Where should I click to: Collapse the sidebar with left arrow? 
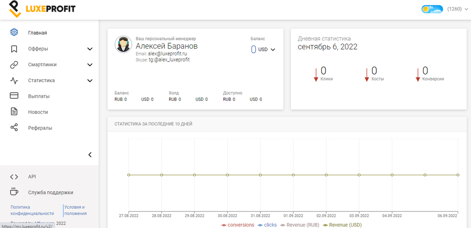[90, 155]
